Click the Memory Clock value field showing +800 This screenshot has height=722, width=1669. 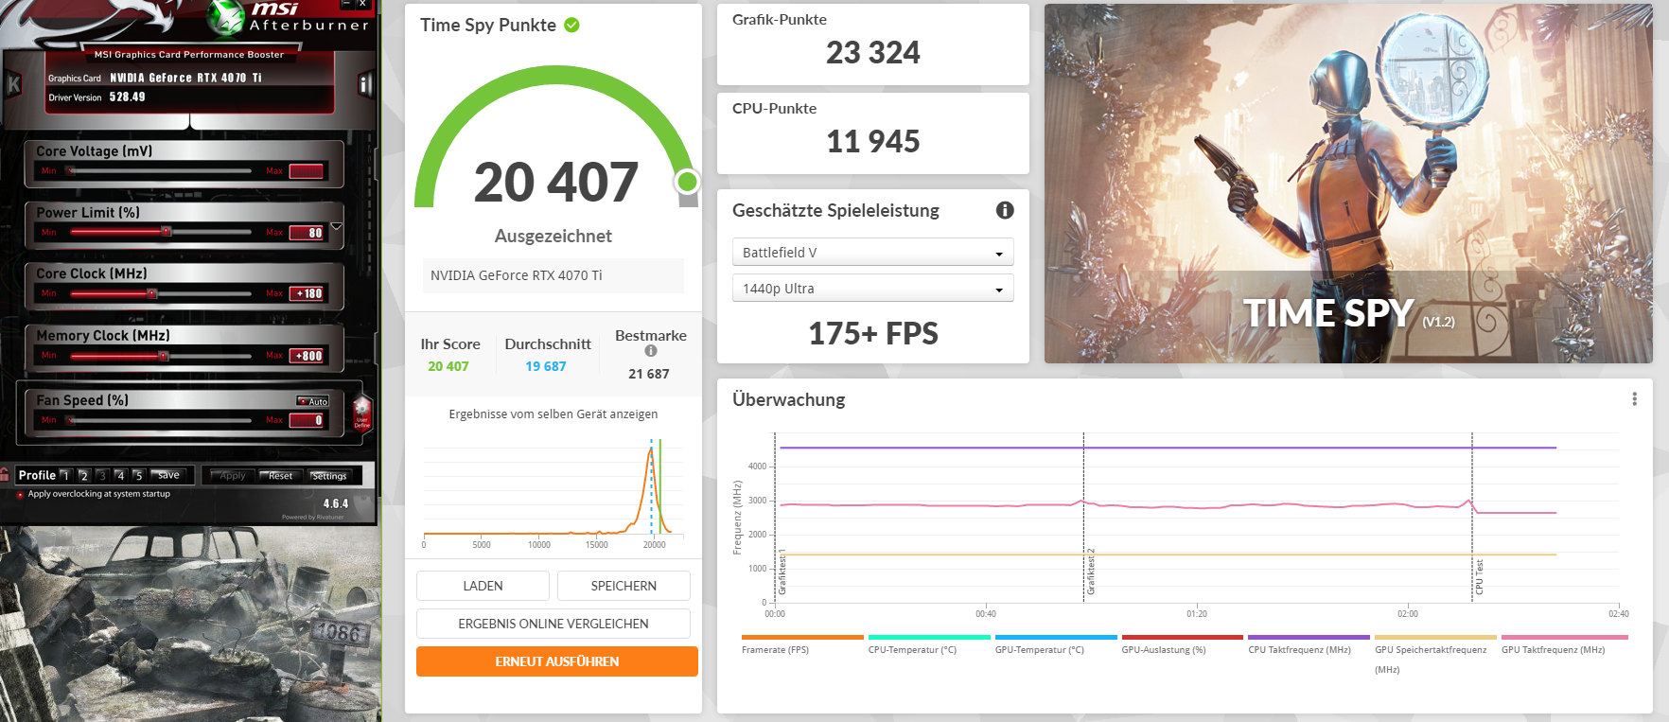[x=307, y=356]
